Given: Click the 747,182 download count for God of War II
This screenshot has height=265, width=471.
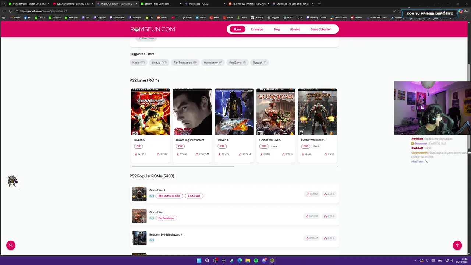Looking at the screenshot, I should click(312, 194).
